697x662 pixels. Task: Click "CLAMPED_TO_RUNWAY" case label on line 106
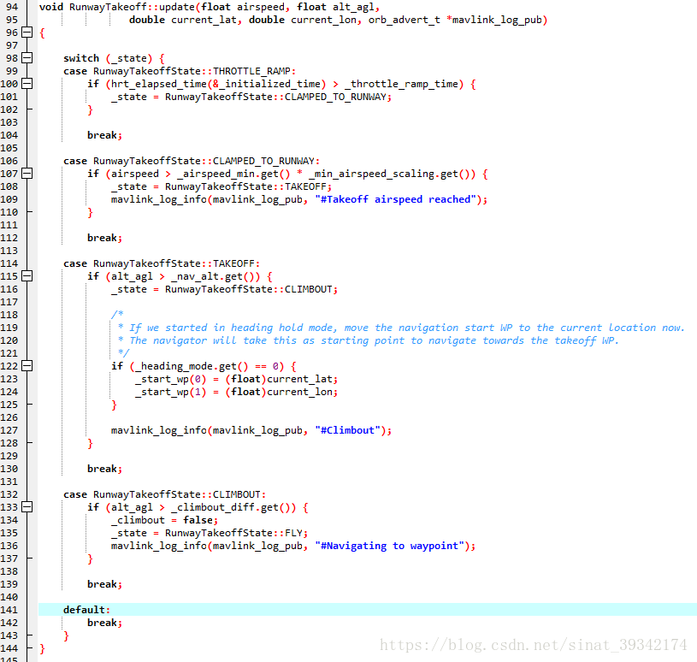(x=263, y=161)
